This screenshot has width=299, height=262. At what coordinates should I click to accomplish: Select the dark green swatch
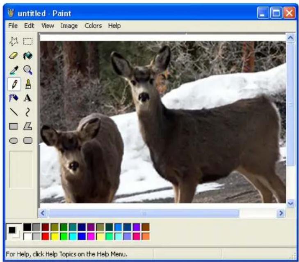coord(64,227)
